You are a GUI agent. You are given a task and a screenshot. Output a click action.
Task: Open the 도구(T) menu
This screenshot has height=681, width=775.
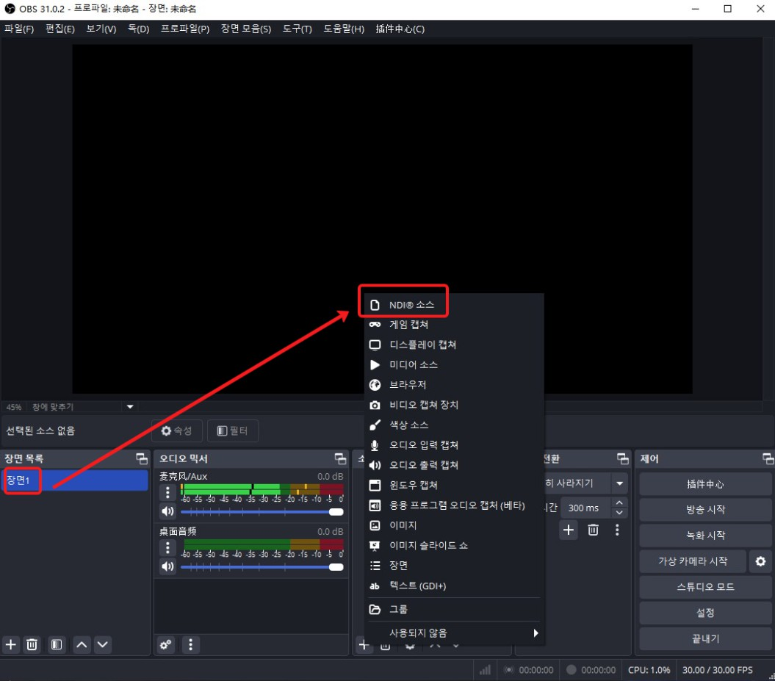click(297, 29)
